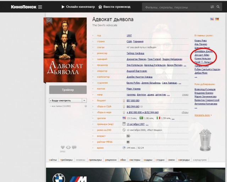Click the Онлайн-кинотеатр play icon link
This screenshot has height=182, width=227.
tap(78, 7)
